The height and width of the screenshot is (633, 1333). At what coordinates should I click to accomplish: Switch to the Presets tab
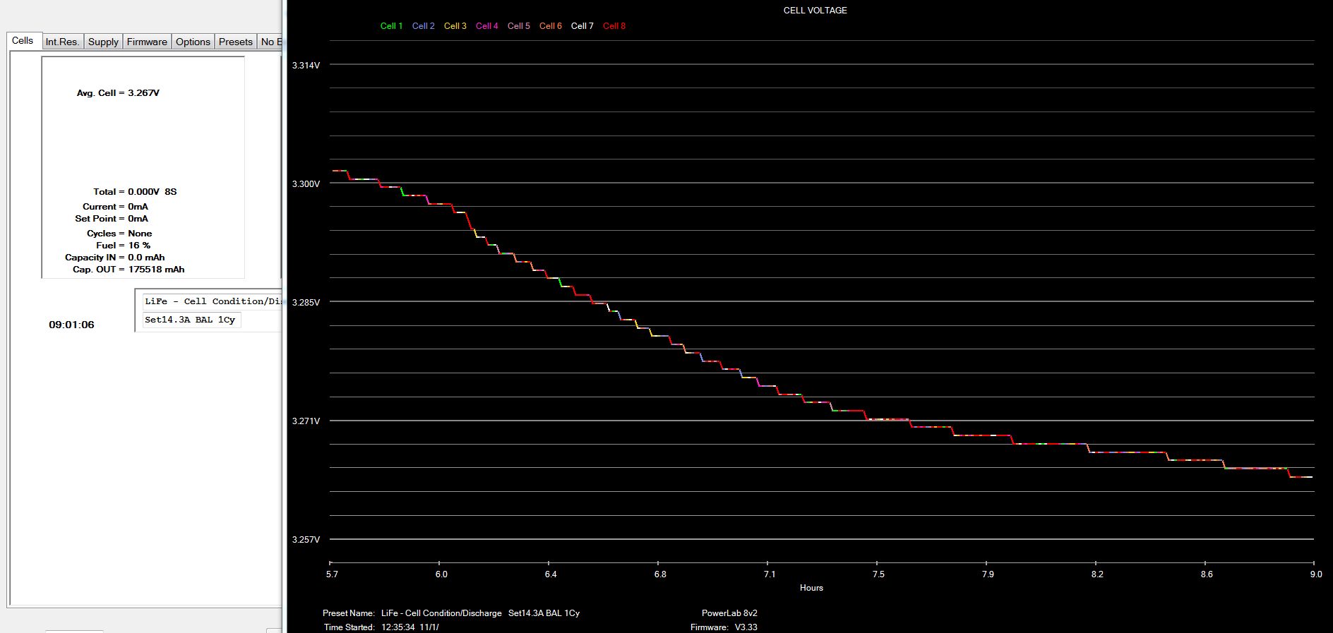(235, 42)
